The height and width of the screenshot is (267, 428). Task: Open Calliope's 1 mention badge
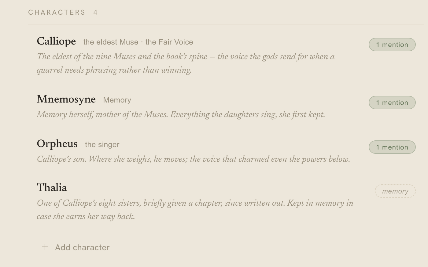[392, 45]
